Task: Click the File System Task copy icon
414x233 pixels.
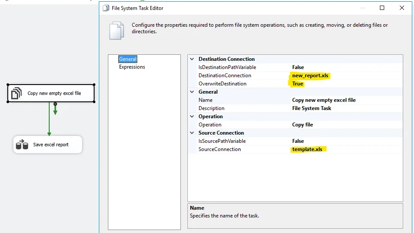Action: pyautogui.click(x=16, y=93)
